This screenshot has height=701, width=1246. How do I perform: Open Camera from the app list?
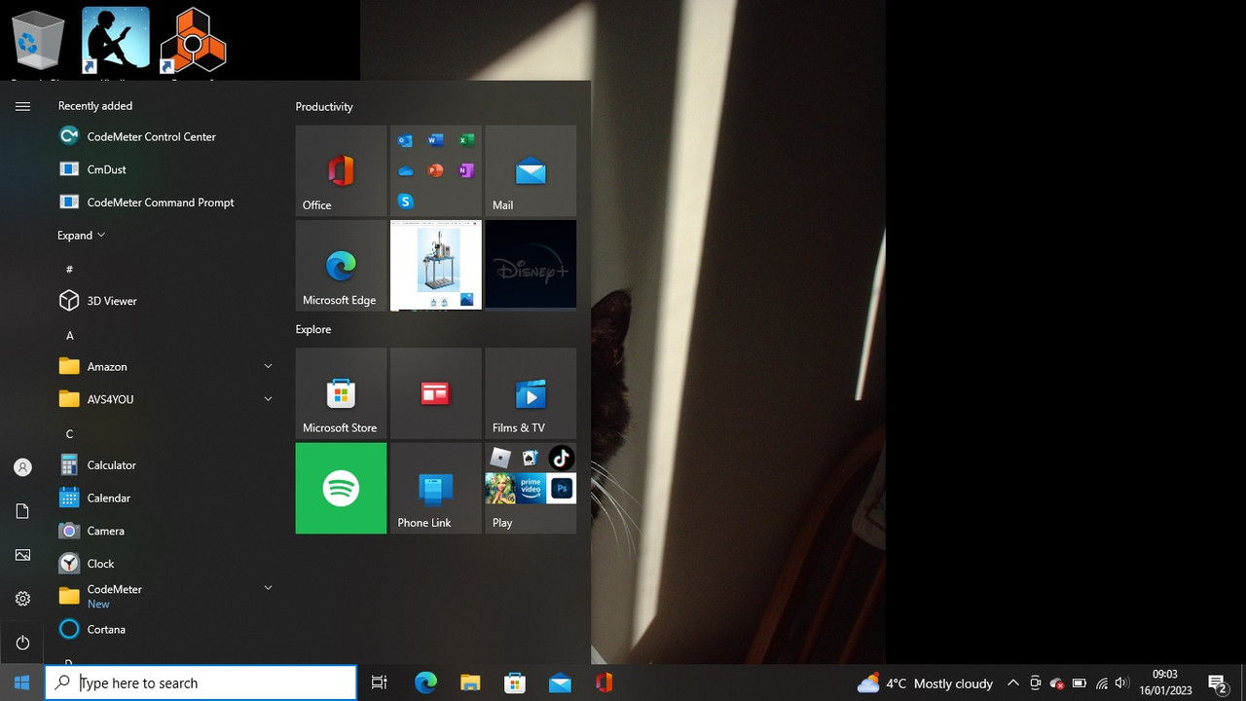[165, 531]
